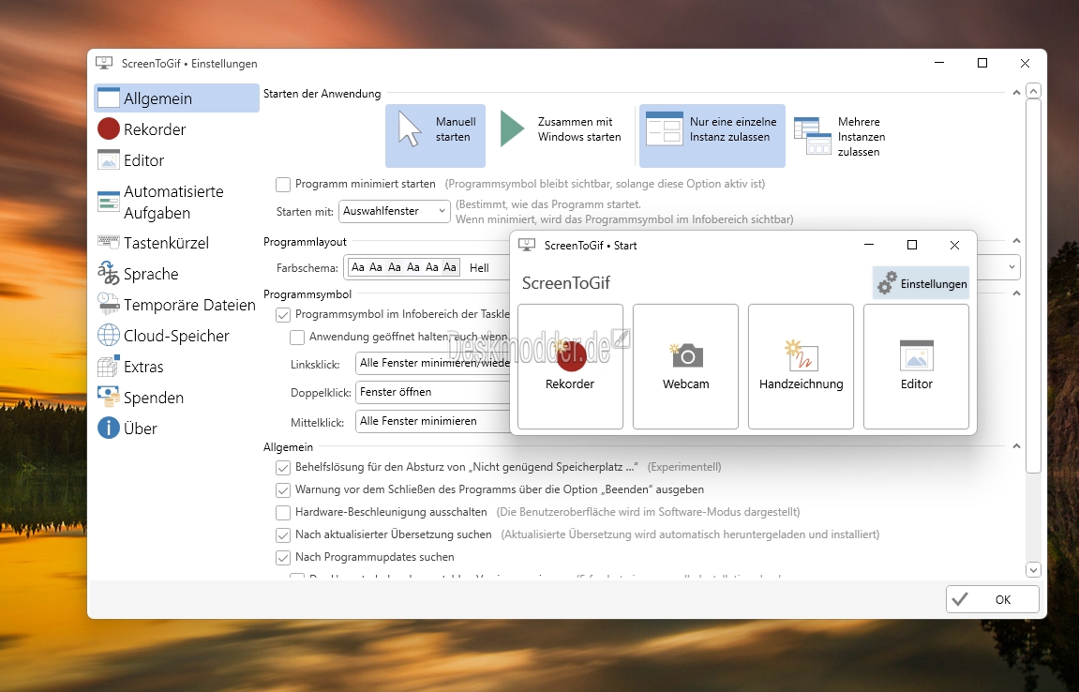
Task: Click Einstellungen gear button in Start window
Action: [921, 283]
